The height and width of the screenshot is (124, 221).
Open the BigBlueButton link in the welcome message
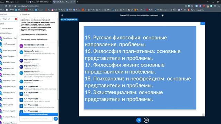(x=42, y=39)
